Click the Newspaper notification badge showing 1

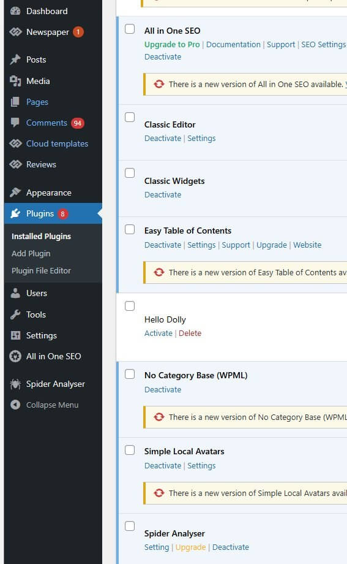pyautogui.click(x=78, y=32)
